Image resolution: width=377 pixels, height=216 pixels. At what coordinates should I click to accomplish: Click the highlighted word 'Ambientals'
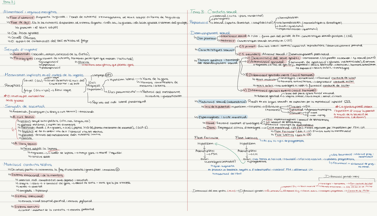click(22, 54)
